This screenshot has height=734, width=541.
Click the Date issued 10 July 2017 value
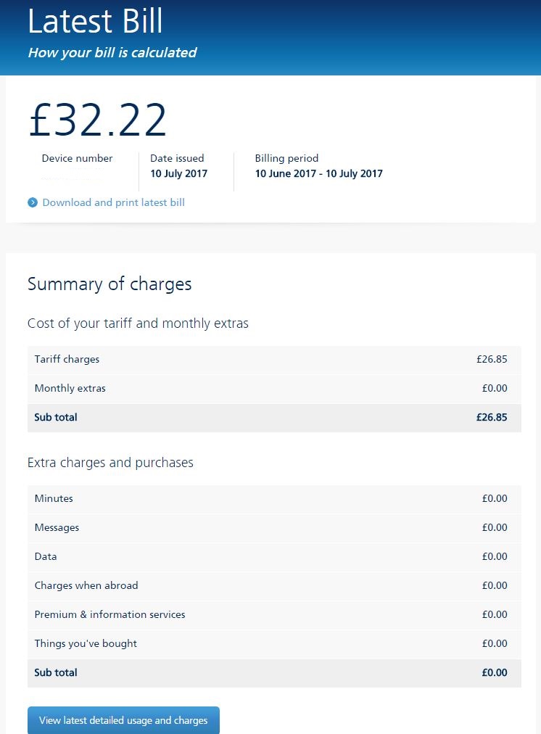pos(178,173)
